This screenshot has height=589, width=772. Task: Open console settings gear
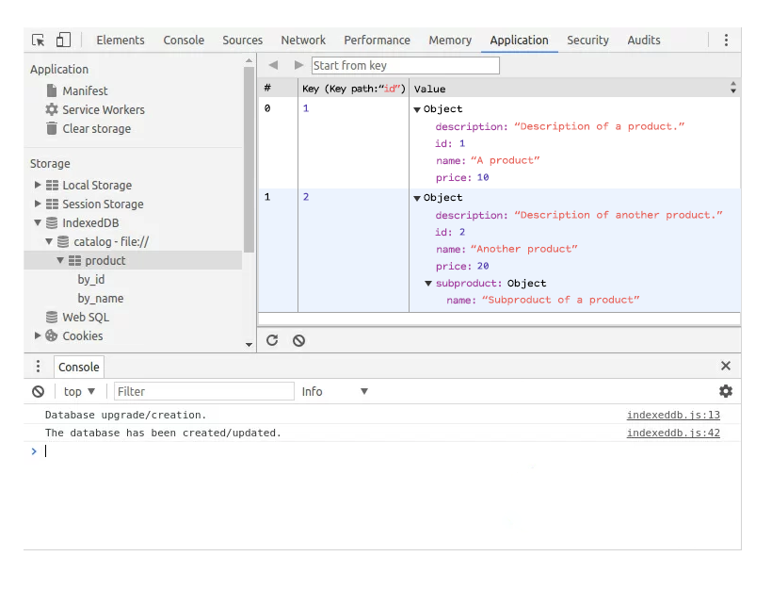coord(726,391)
